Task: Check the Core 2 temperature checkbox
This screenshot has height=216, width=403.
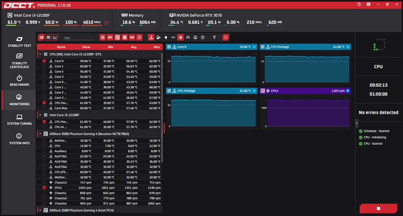Action: (44, 71)
